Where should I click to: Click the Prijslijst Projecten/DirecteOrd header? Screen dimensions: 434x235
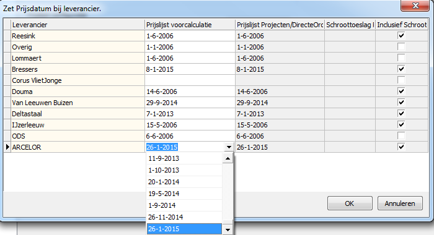pos(280,25)
